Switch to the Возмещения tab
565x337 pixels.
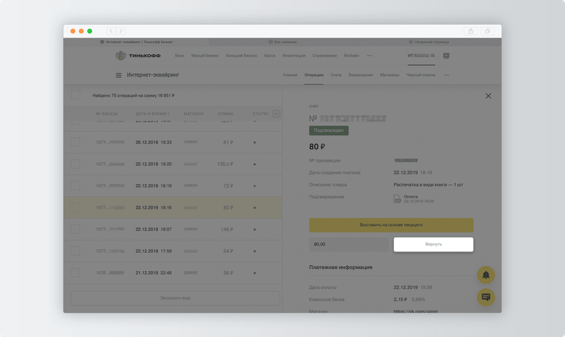361,75
